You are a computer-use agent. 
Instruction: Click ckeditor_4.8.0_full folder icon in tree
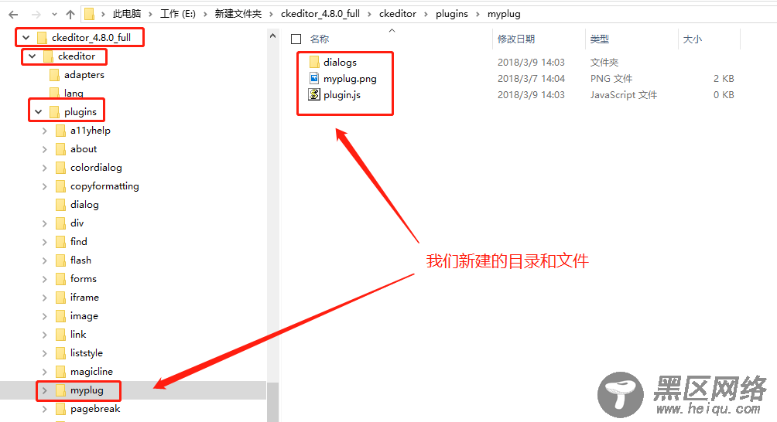pos(42,38)
